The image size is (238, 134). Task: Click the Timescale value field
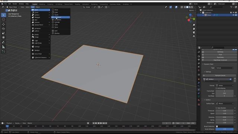point(225,111)
